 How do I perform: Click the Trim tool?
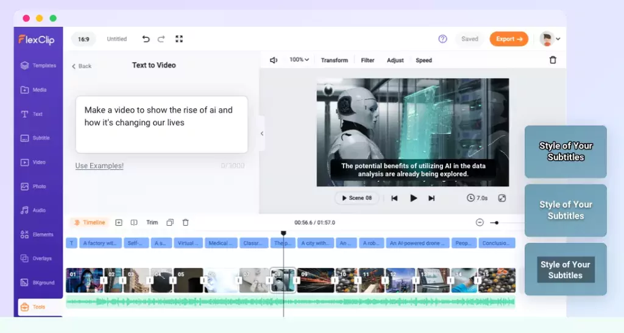coord(152,223)
